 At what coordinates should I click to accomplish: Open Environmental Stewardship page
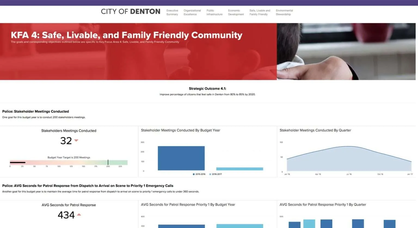284,13
